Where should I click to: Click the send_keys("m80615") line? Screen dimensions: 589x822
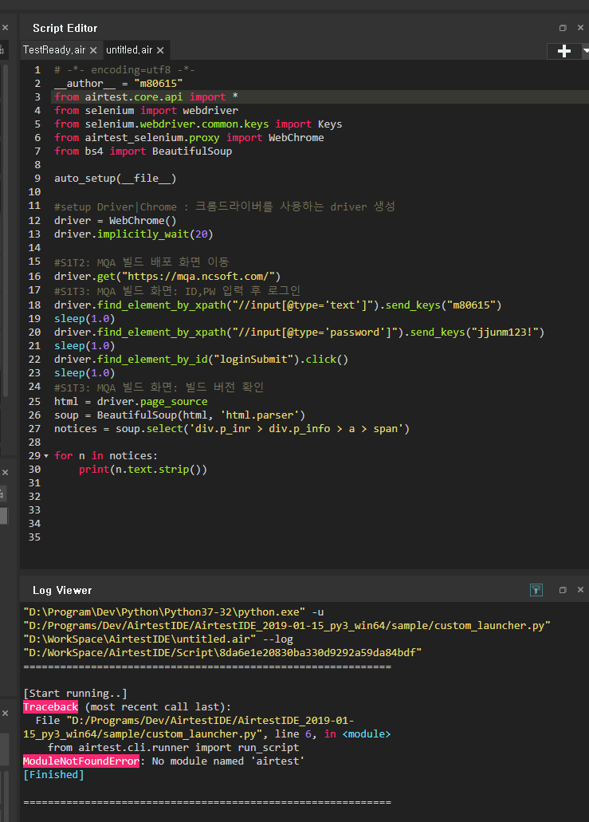pos(277,305)
